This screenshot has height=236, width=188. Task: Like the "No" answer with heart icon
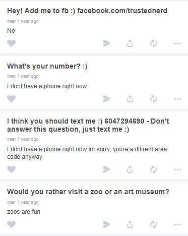point(11,43)
